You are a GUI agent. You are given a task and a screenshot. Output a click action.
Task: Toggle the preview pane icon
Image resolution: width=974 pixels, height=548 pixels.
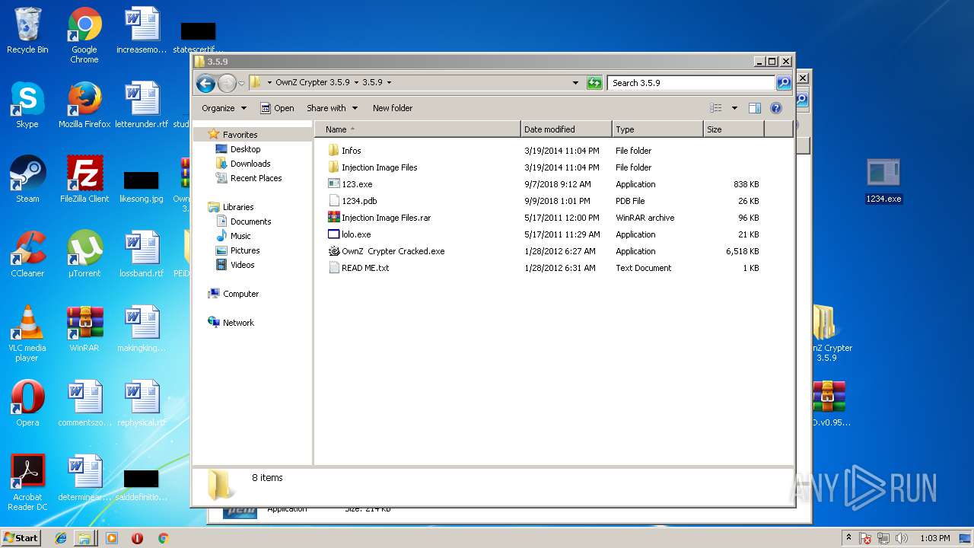pos(755,108)
